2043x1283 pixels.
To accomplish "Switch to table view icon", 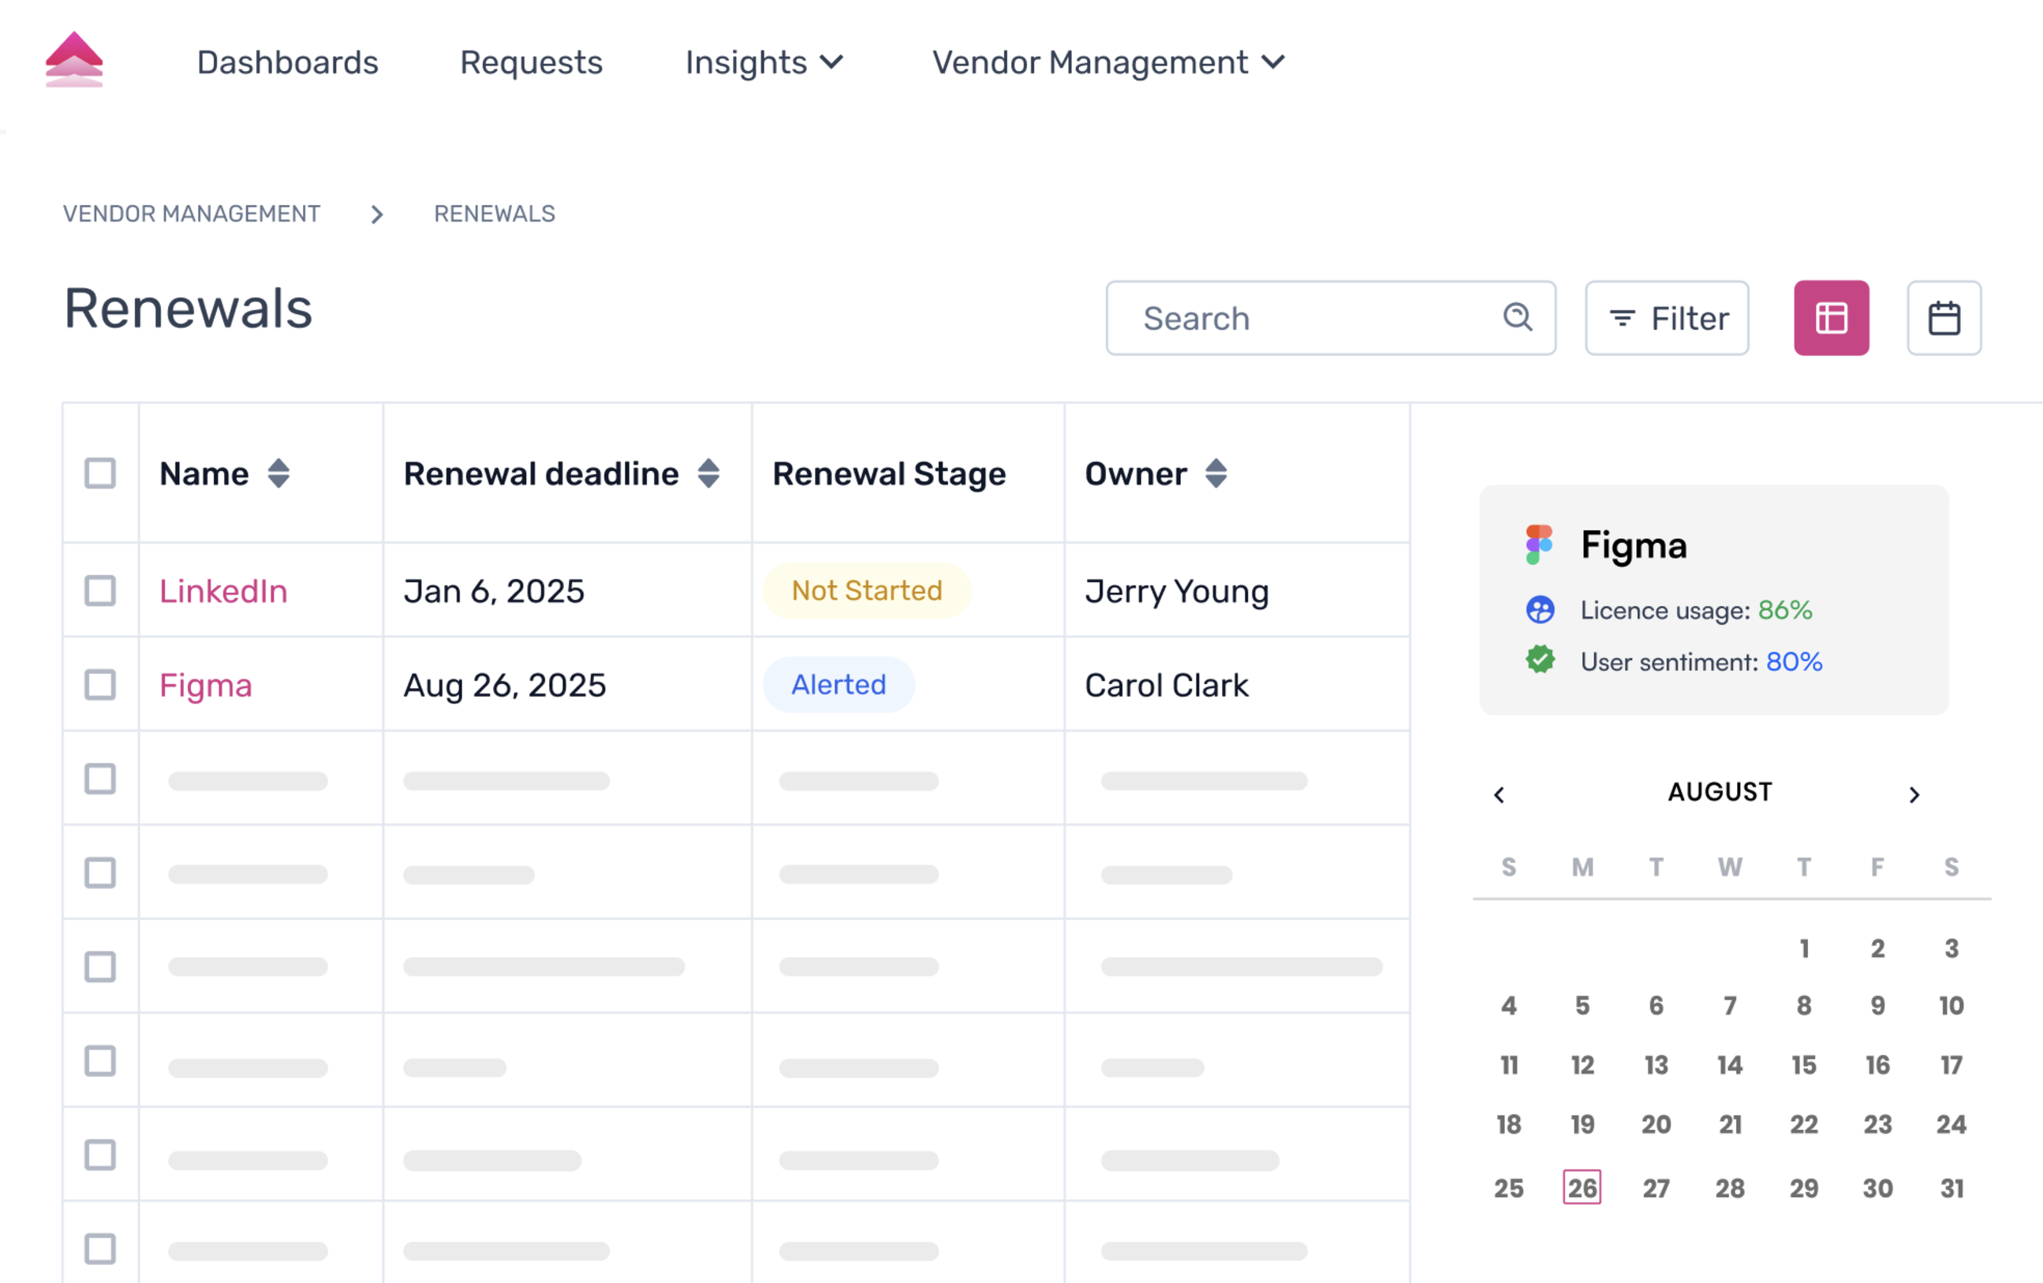I will point(1831,317).
